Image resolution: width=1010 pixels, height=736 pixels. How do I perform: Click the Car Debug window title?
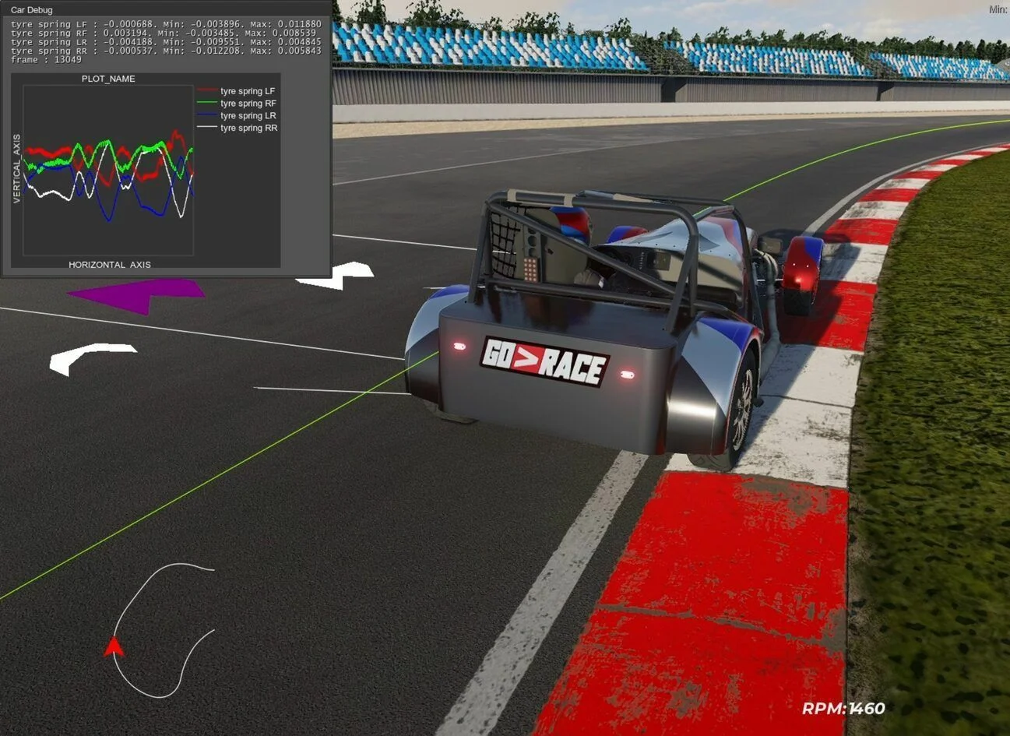tap(32, 10)
